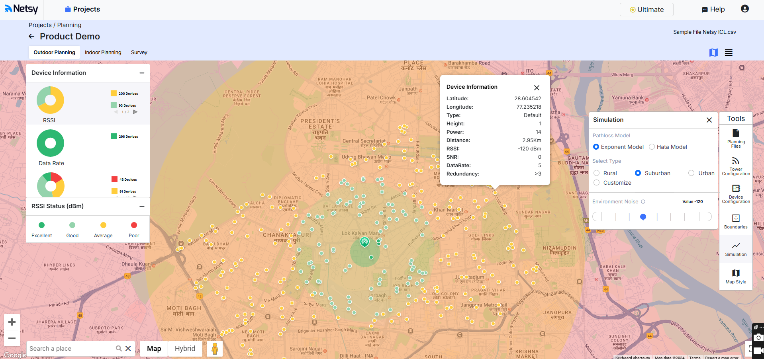764x359 pixels.
Task: Open the Planning Files tool
Action: [x=736, y=137]
